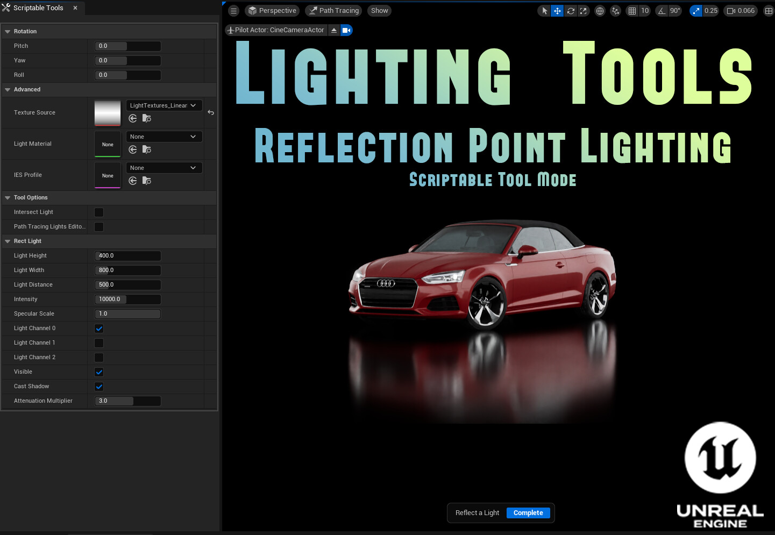Click the Light Distance 500.0 field
The width and height of the screenshot is (775, 535).
pos(127,285)
